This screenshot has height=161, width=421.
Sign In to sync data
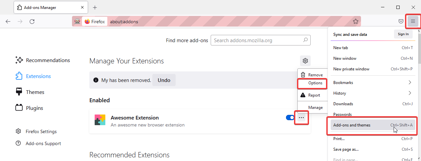tap(403, 34)
